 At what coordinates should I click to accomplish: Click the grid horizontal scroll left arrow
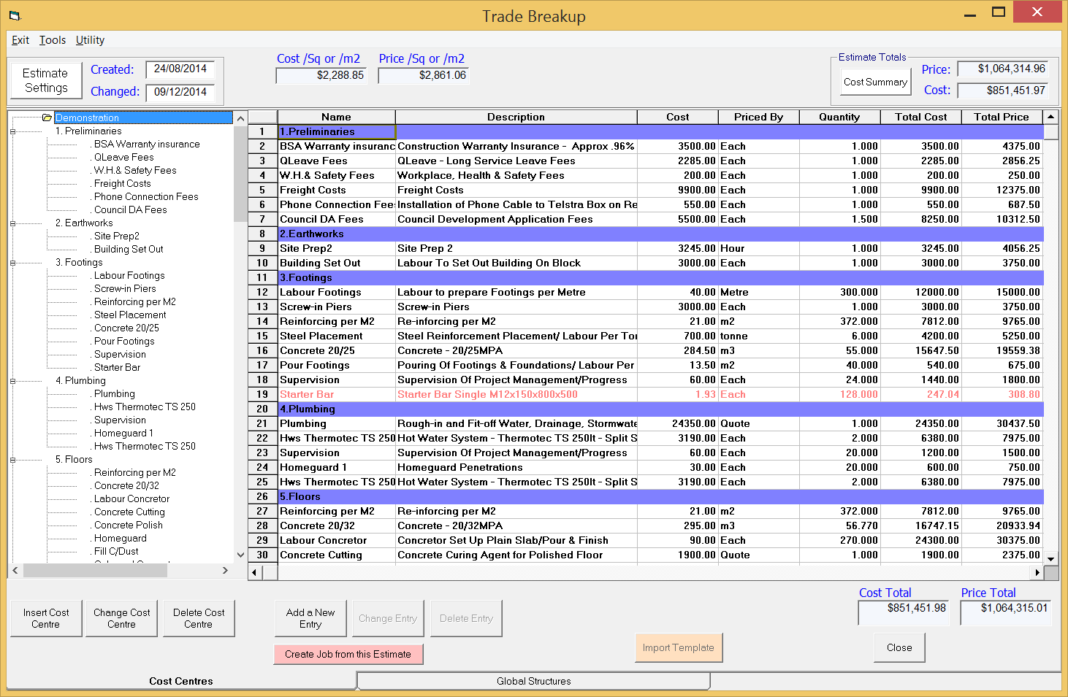pos(255,574)
